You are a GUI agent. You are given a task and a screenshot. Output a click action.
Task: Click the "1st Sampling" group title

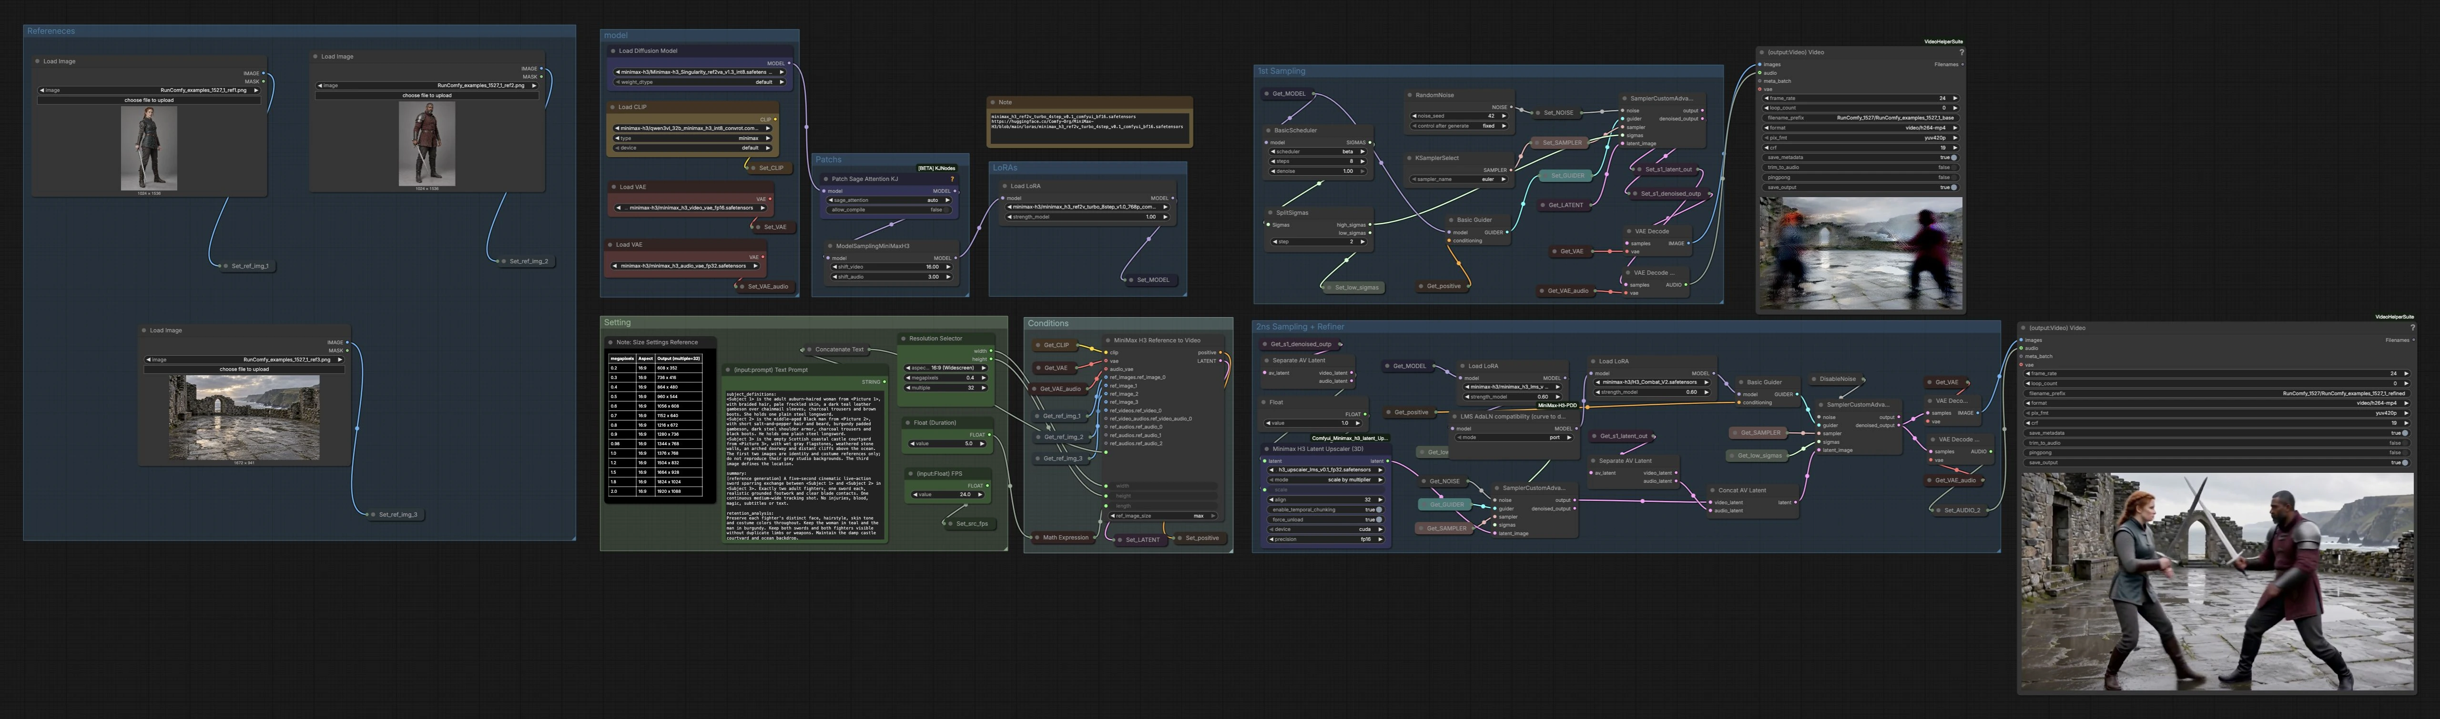click(1281, 71)
